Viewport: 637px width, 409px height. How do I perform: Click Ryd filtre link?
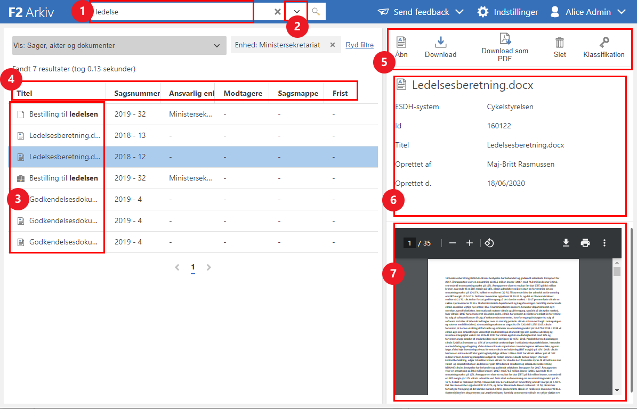(359, 45)
